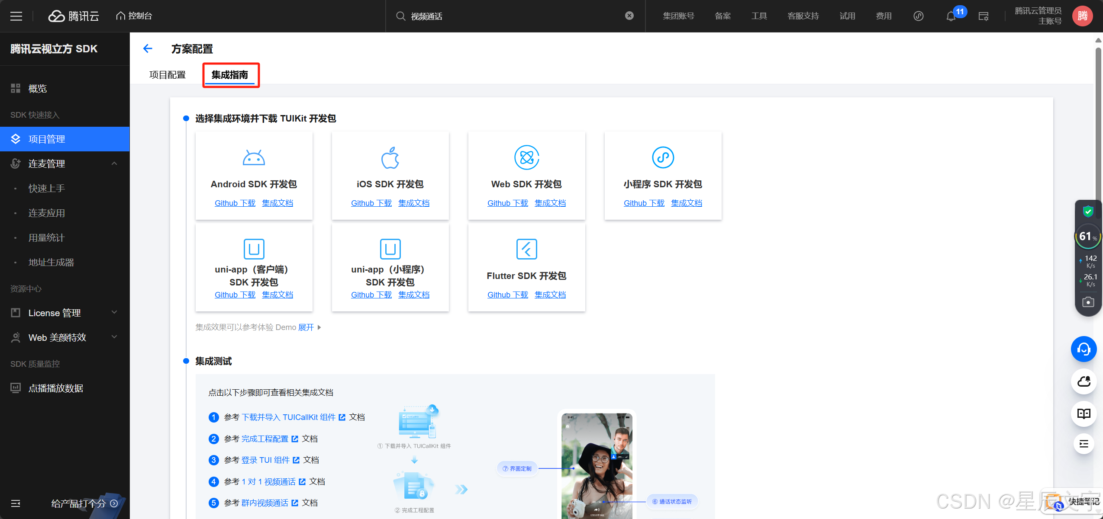1103x519 pixels.
Task: Click the Android SDK robot icon
Action: 254,158
